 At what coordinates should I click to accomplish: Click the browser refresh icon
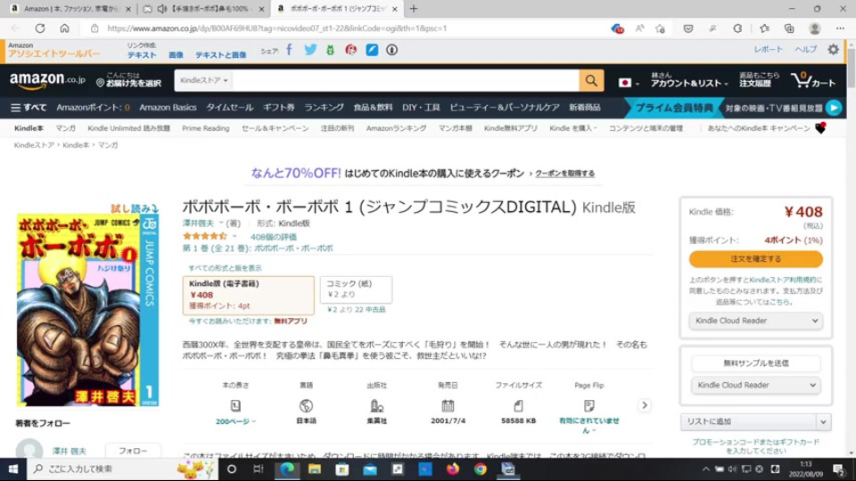[x=40, y=29]
